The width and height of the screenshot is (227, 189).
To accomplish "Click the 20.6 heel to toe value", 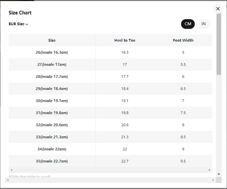I will (125, 125).
